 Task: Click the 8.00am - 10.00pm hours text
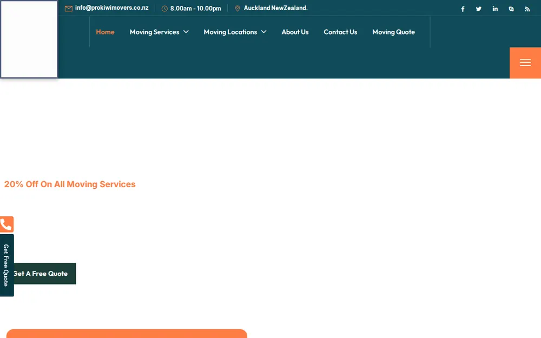(196, 9)
